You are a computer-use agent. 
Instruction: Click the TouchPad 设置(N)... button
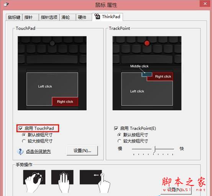pos(82,151)
